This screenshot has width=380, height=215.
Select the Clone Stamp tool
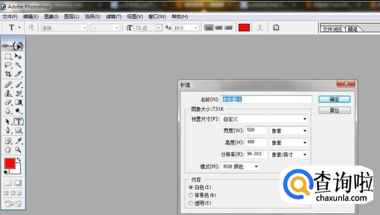pos(8,93)
